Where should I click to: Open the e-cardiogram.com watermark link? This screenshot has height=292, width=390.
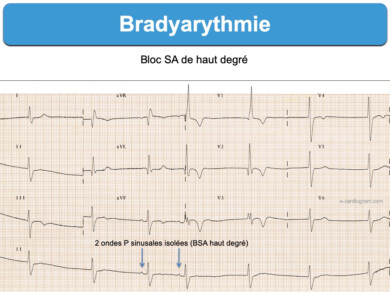tap(361, 201)
